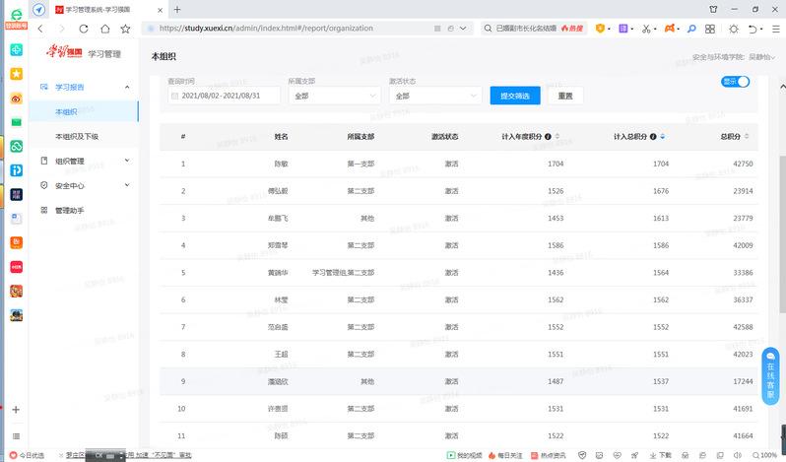Screen dimensions: 786x462
Task: Bookmark page with the star icon
Action: pos(125,30)
